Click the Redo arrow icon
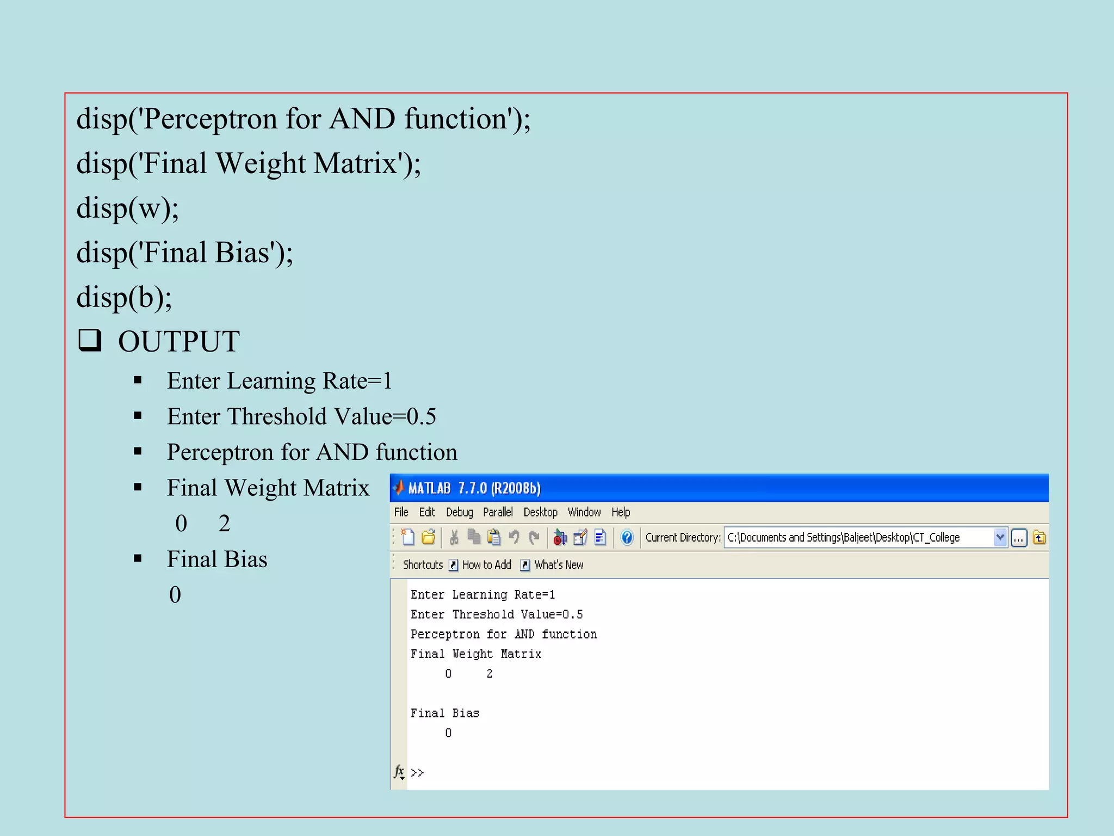 [534, 538]
